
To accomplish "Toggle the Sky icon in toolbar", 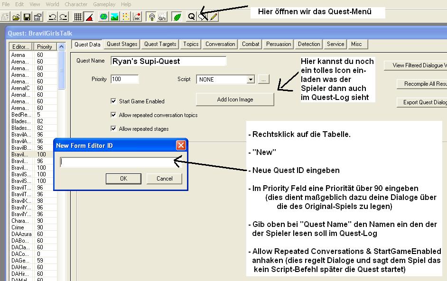I will click(162, 17).
